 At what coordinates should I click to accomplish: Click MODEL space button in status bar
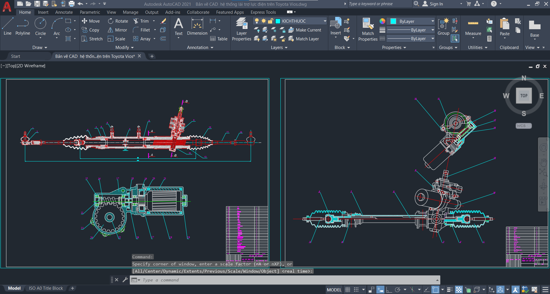334,290
